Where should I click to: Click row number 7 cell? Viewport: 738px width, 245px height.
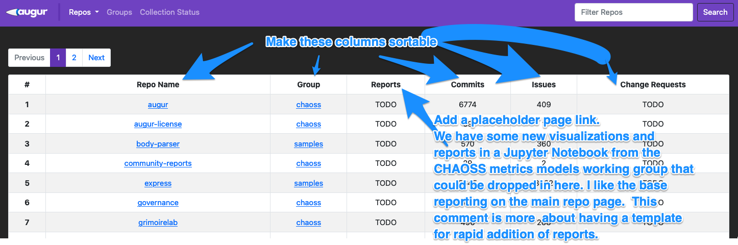(27, 223)
